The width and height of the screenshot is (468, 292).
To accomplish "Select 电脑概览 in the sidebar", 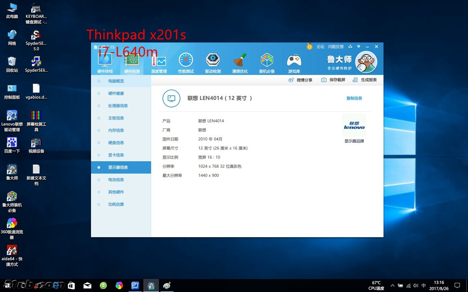I will tap(116, 81).
